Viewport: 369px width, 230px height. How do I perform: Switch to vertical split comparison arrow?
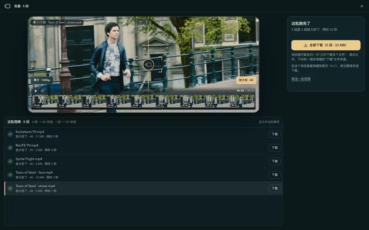[x=147, y=22]
